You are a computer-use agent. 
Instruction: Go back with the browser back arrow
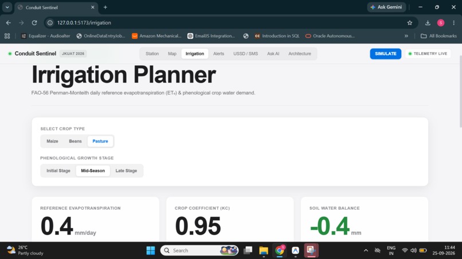point(8,23)
